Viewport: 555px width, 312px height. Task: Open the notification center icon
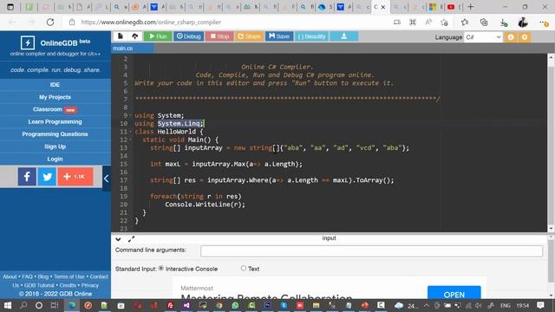pyautogui.click(x=540, y=305)
